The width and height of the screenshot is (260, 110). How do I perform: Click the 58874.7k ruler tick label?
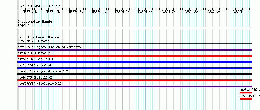point(168,12)
